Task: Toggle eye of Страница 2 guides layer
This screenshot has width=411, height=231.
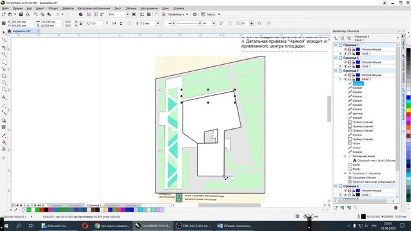Action: [x=345, y=62]
